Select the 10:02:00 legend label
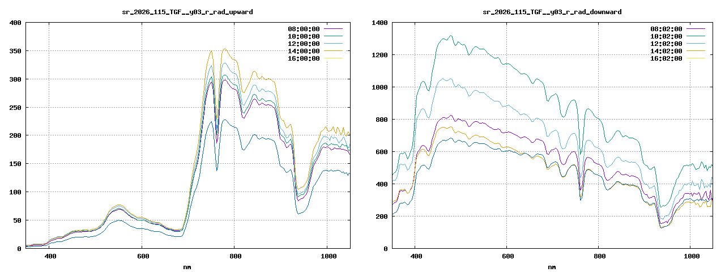 click(666, 36)
